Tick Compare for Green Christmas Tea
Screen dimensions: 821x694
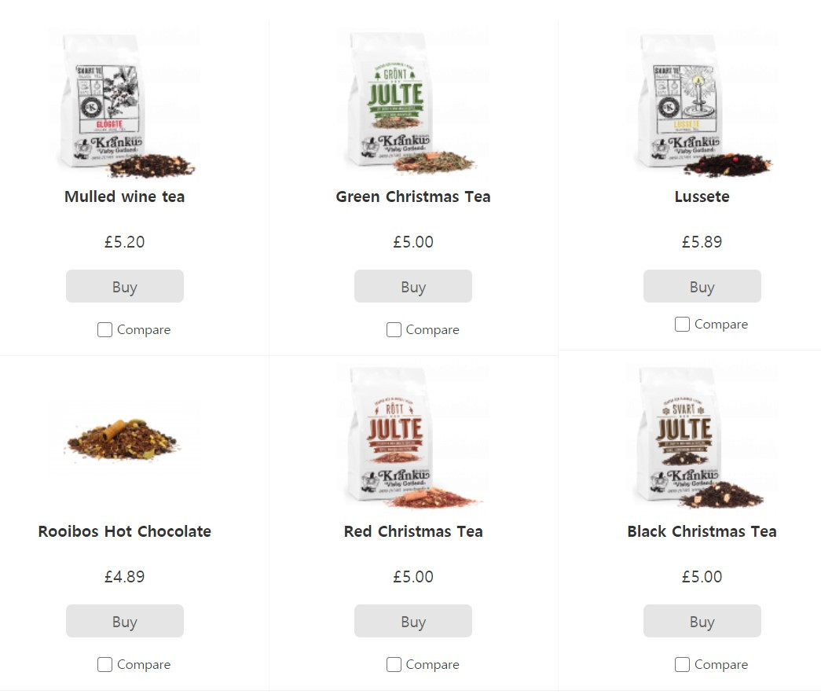(394, 330)
